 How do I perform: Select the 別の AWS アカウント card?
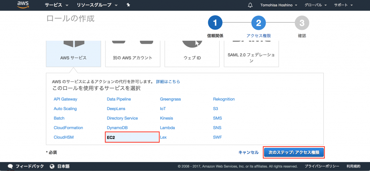click(133, 54)
